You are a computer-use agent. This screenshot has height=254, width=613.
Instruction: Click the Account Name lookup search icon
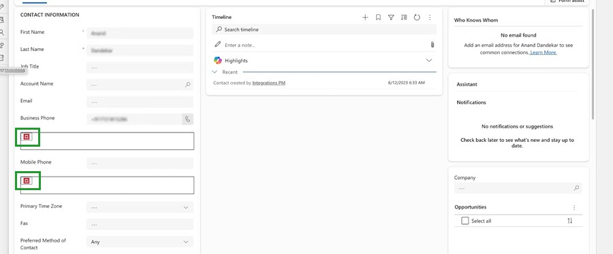pos(188,84)
